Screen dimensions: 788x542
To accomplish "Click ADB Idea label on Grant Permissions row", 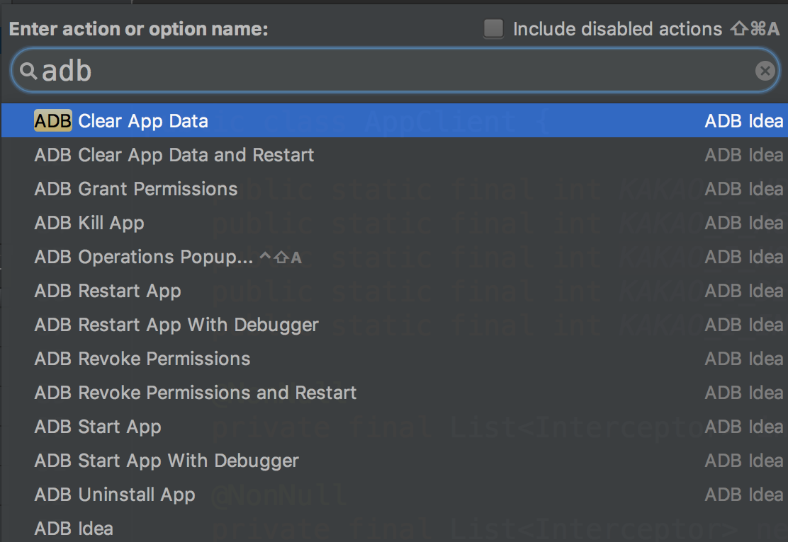I will [743, 189].
